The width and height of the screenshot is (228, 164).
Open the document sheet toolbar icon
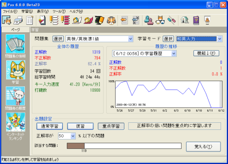click(x=30, y=20)
